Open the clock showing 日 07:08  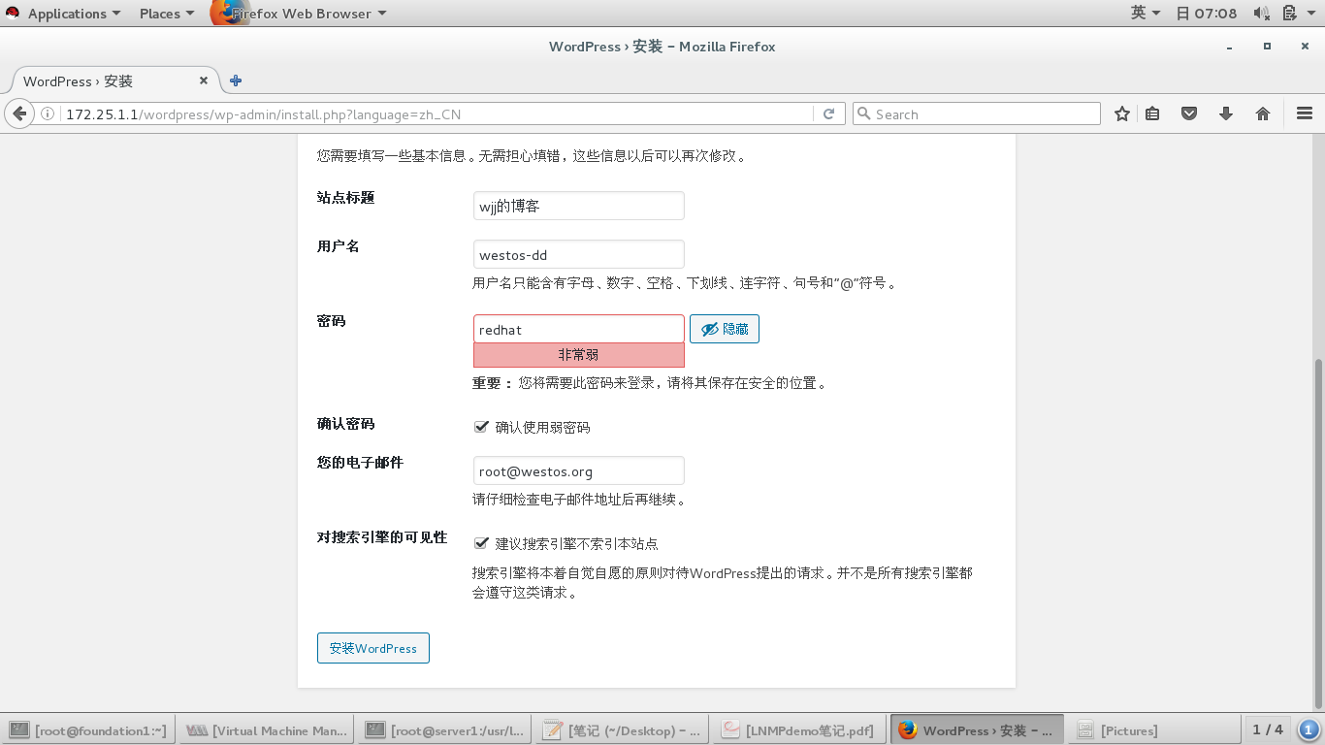1206,14
